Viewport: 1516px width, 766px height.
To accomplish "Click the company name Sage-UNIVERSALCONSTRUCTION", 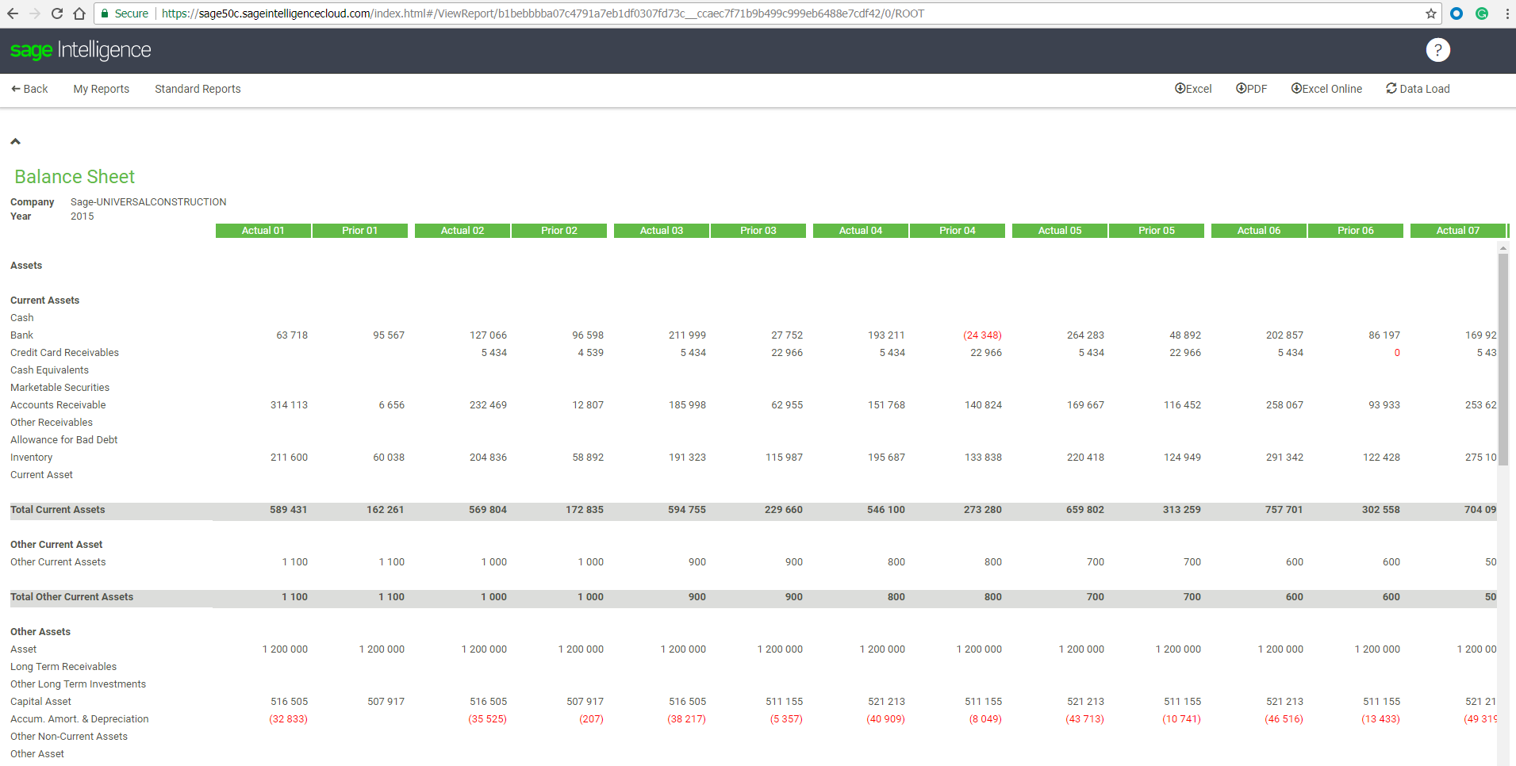I will click(x=148, y=202).
